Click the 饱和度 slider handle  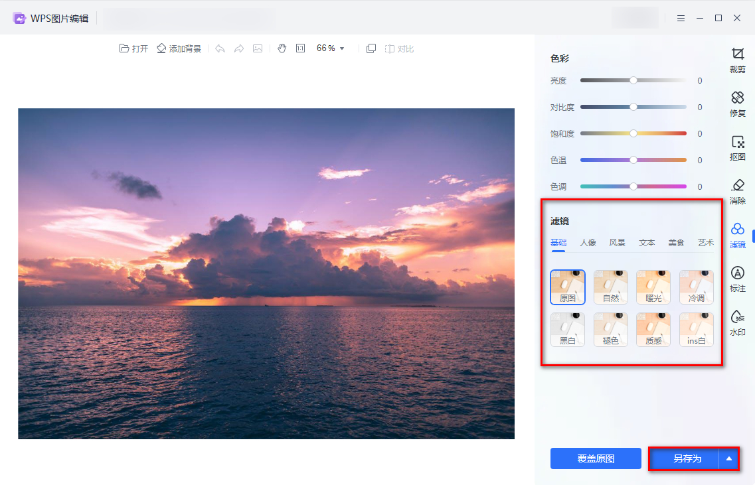633,133
